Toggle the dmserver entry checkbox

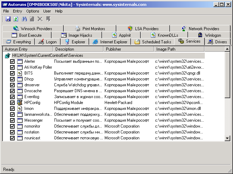(x=12, y=85)
